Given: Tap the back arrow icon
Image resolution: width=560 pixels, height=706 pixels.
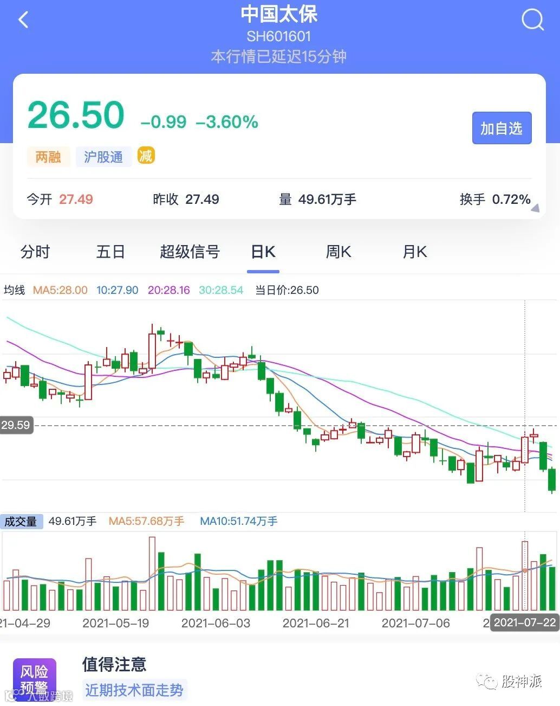Looking at the screenshot, I should click(x=23, y=20).
